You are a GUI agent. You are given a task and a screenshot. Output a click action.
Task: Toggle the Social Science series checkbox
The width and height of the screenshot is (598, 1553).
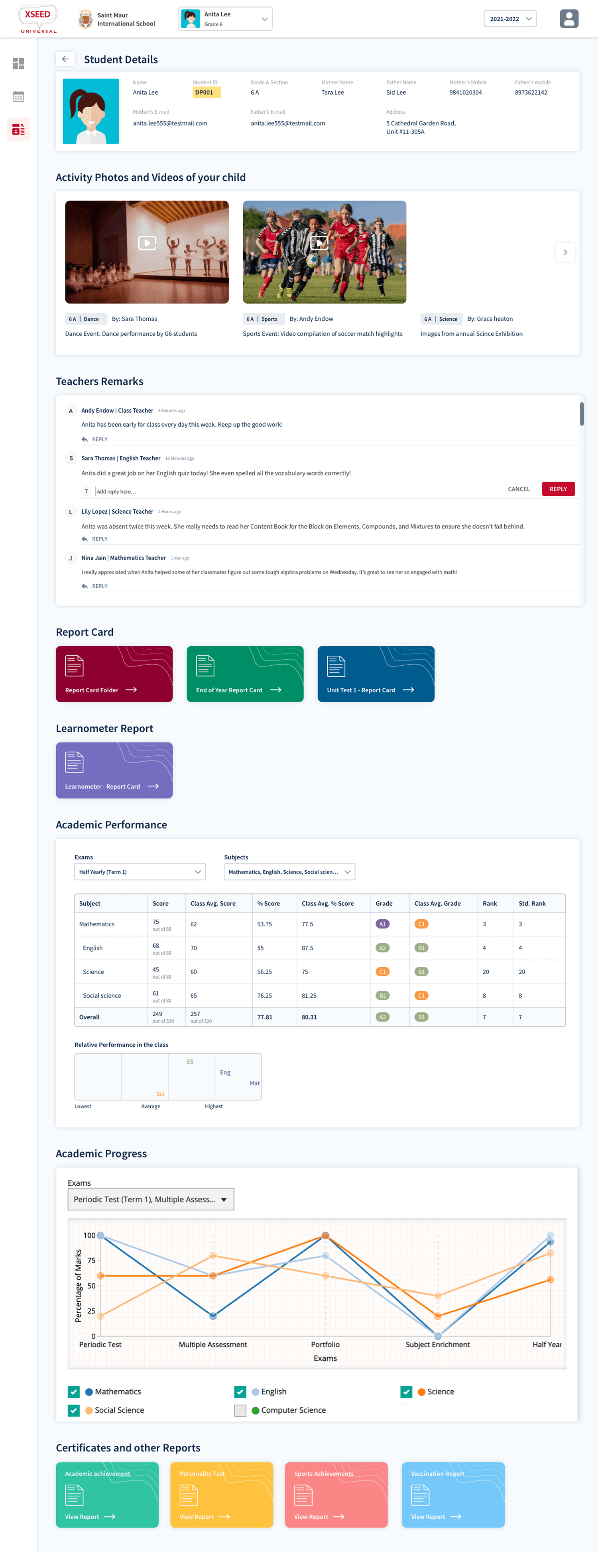(x=73, y=1410)
